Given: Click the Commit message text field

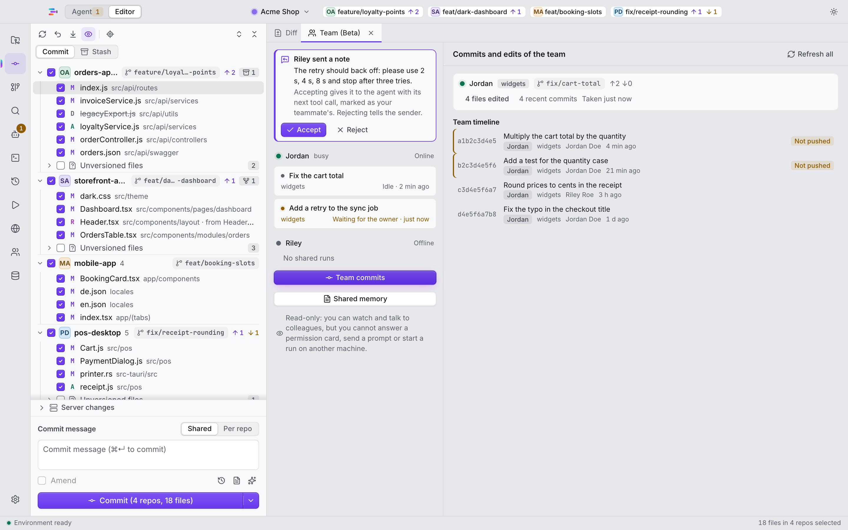Looking at the screenshot, I should [x=148, y=455].
